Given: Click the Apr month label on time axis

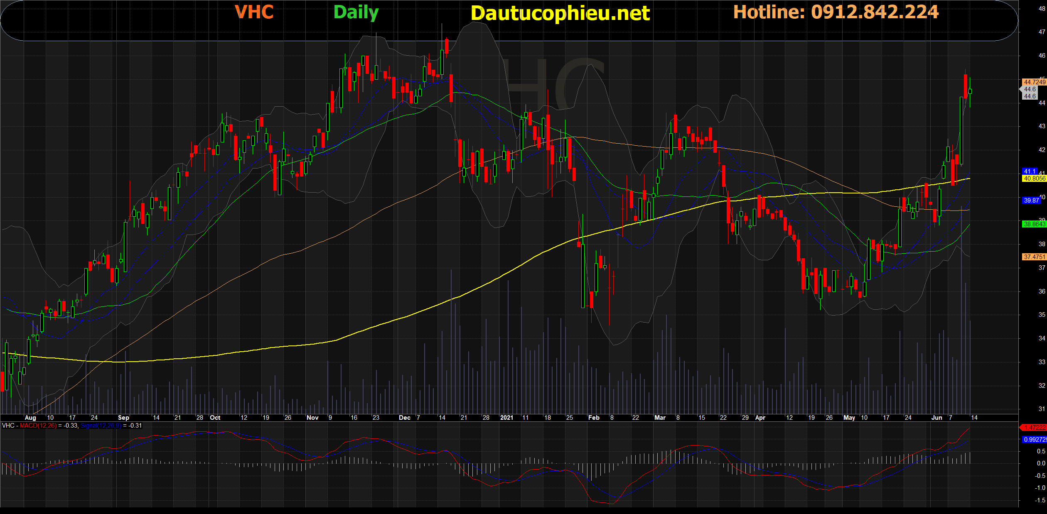Looking at the screenshot, I should [x=760, y=418].
